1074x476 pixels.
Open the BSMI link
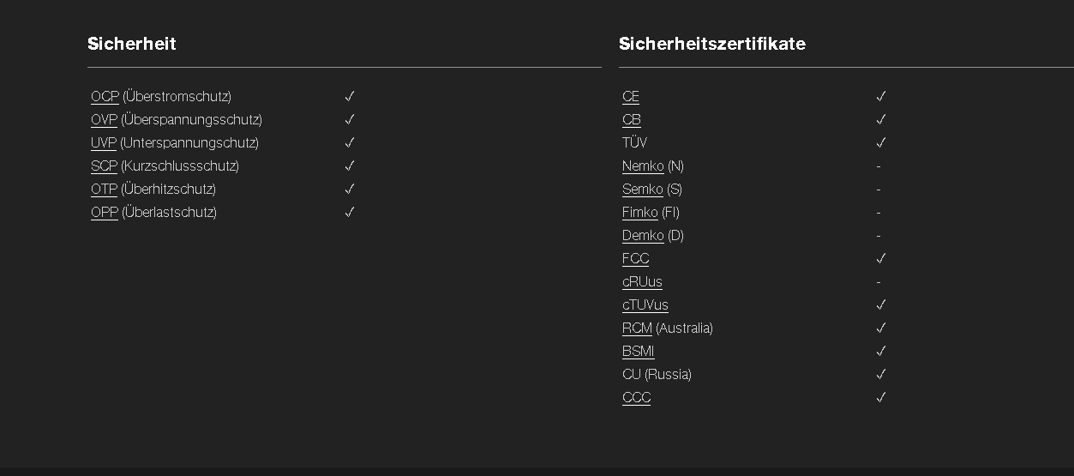[x=639, y=352]
